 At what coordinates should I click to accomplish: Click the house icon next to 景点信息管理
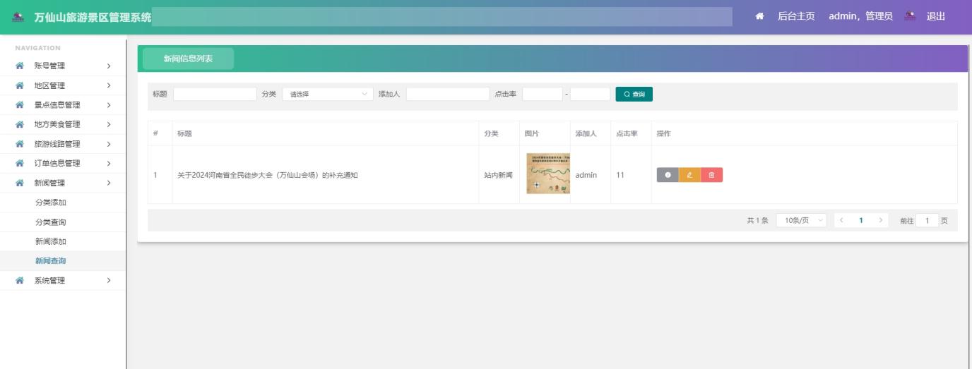point(20,105)
